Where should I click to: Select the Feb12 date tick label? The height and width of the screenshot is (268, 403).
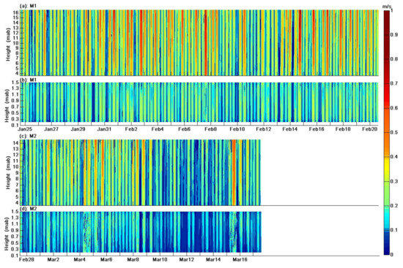tap(264, 129)
